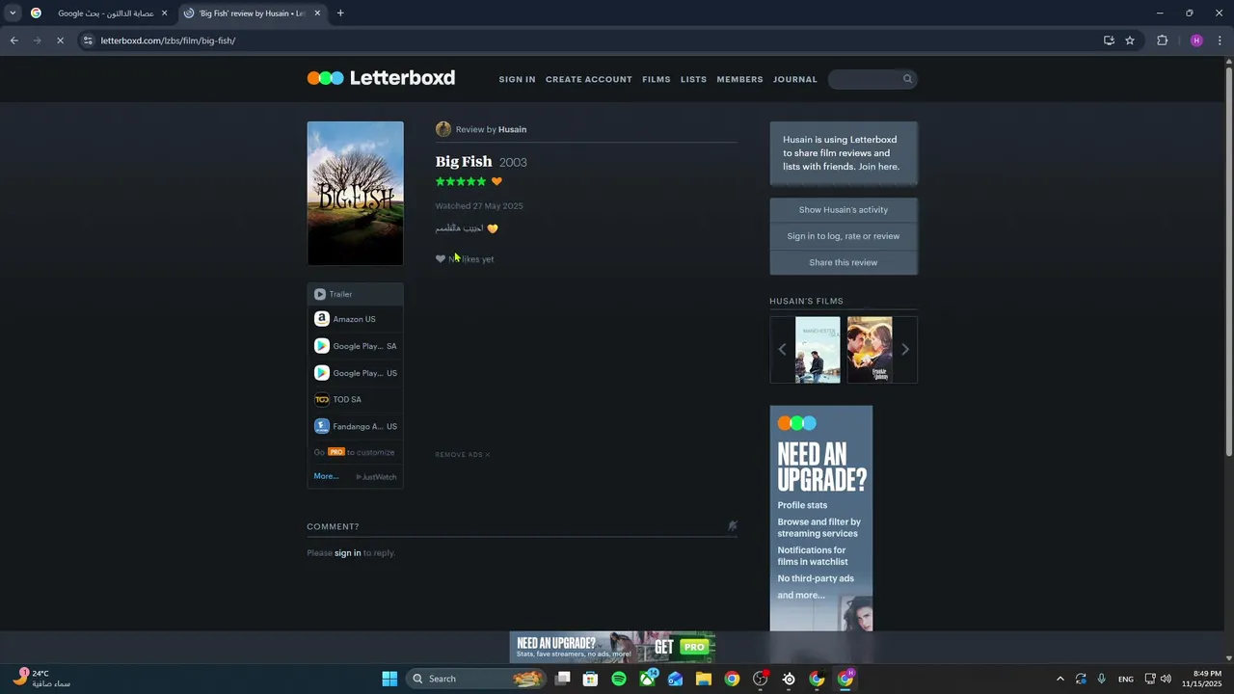1234x694 pixels.
Task: Click the muted bell icon beside COMMENT?
Action: pos(733,525)
